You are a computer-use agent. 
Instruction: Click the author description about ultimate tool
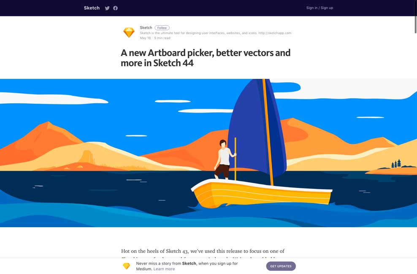coord(198,33)
